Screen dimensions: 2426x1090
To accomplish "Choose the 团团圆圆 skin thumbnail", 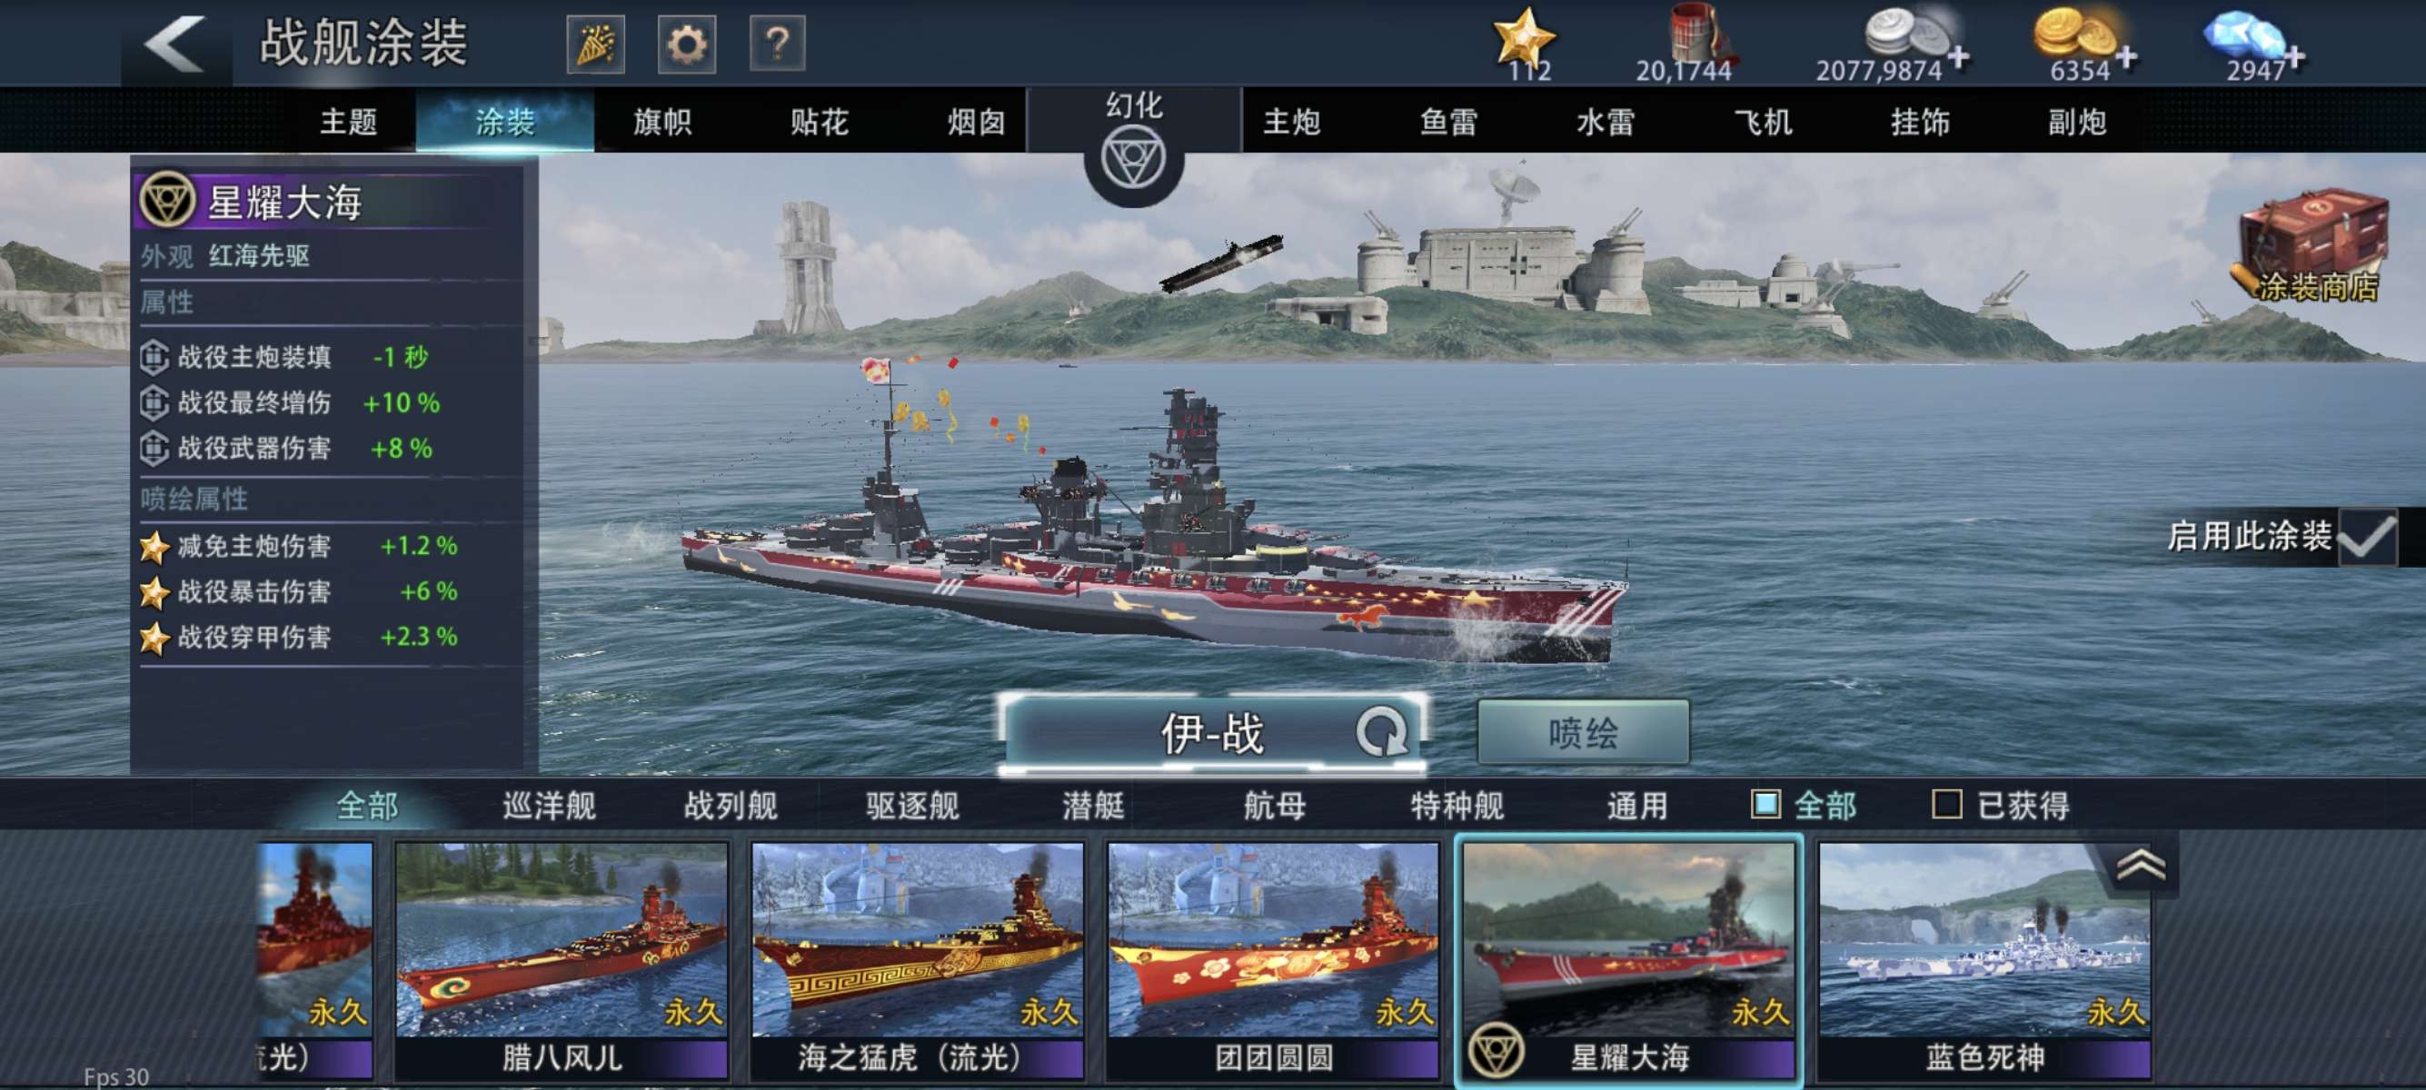I will click(x=1272, y=960).
